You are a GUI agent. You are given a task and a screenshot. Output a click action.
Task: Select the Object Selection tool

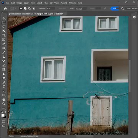click(x=4, y=31)
